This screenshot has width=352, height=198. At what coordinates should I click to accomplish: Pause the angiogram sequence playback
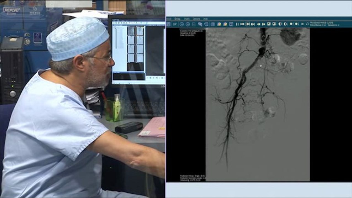click(237, 24)
